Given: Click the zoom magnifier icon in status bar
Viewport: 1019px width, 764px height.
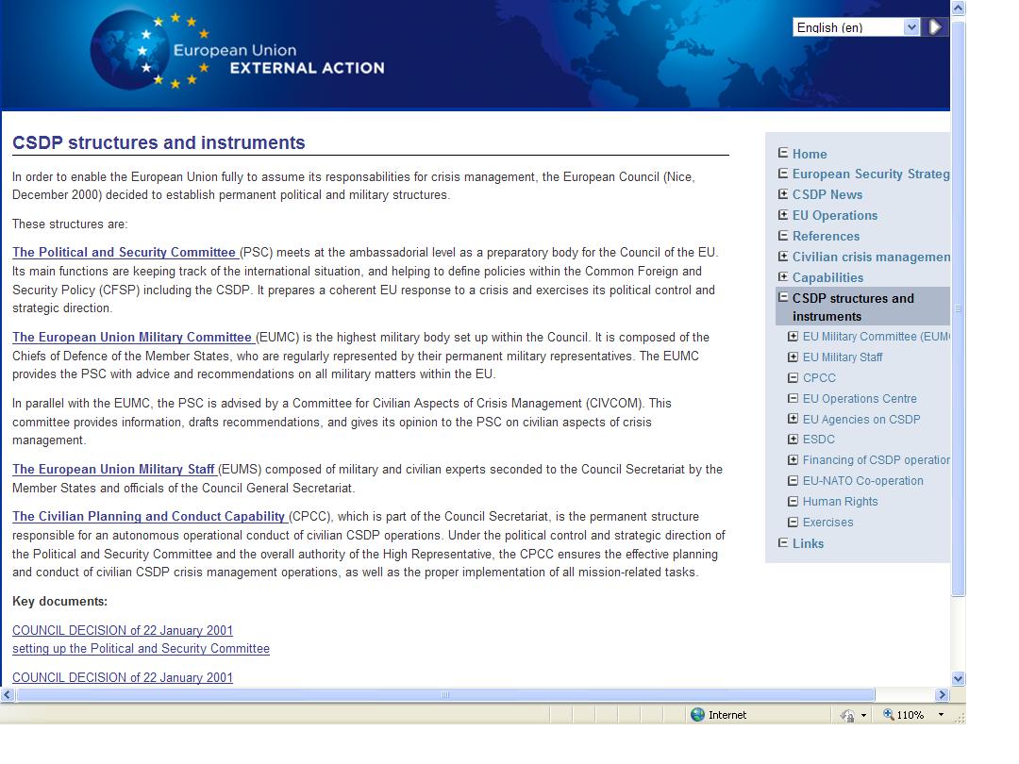Looking at the screenshot, I should pos(888,715).
